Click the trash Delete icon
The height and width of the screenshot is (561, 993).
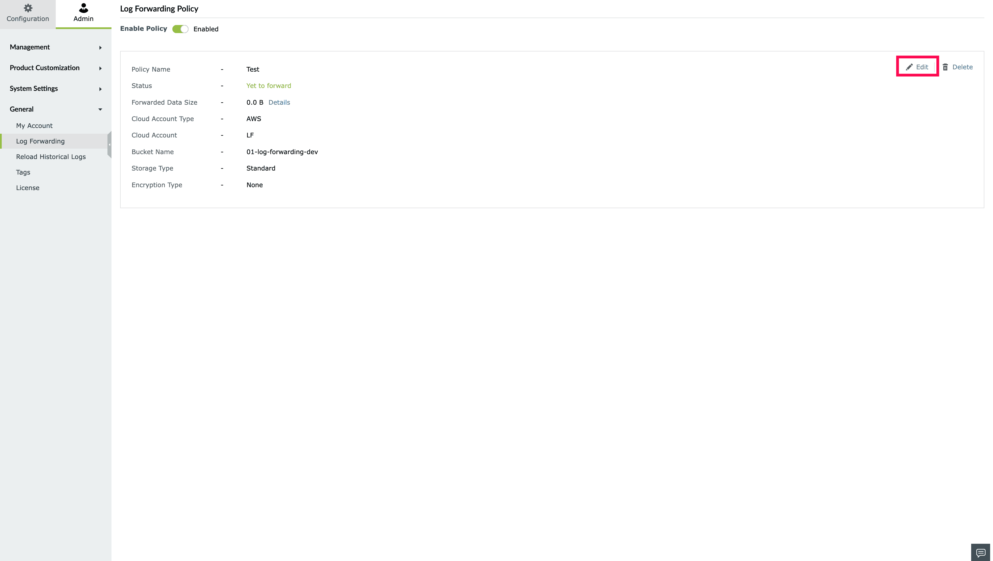(x=945, y=67)
